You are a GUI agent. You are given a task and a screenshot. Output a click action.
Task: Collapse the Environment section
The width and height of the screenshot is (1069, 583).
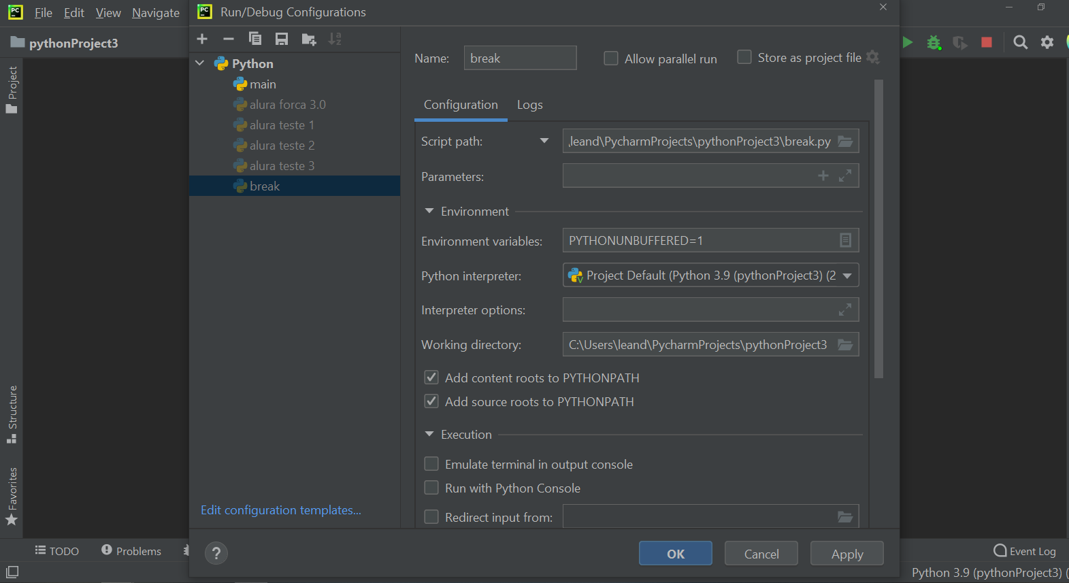[x=429, y=211]
